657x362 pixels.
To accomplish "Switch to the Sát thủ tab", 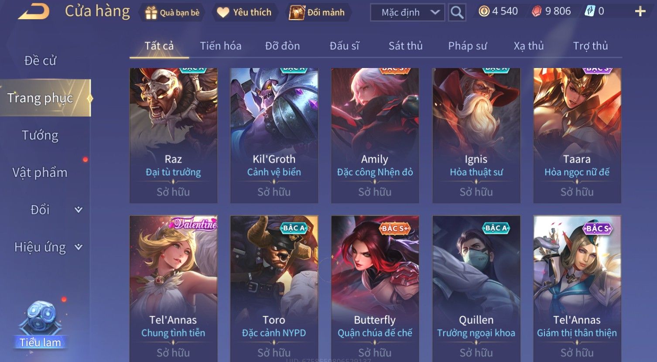I will [405, 46].
